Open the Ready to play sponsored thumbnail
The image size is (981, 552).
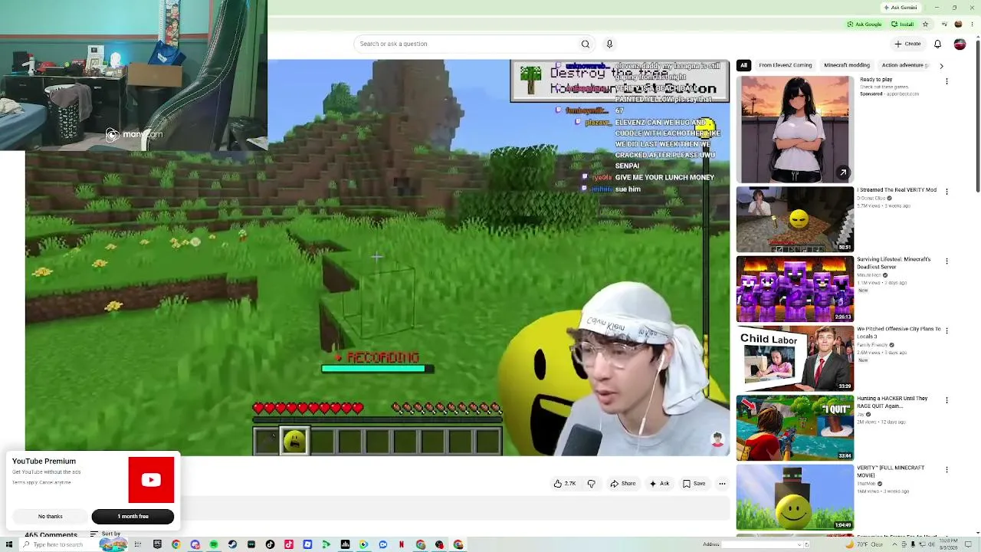[795, 130]
